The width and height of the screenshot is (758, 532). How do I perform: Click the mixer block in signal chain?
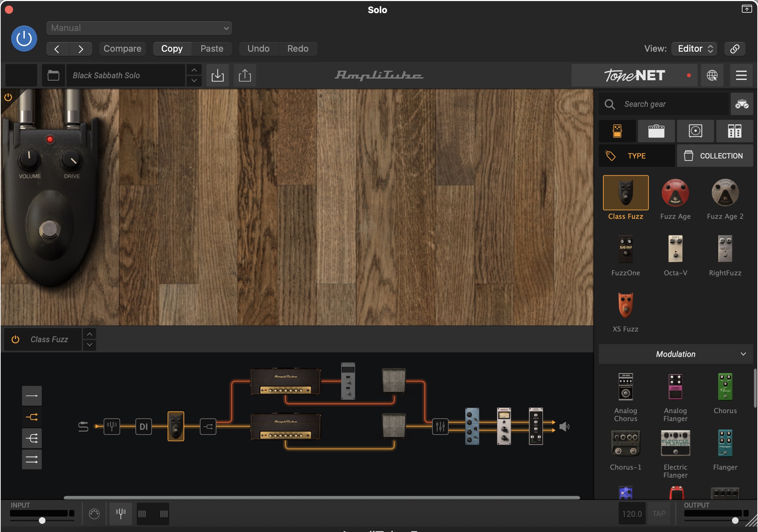(440, 427)
